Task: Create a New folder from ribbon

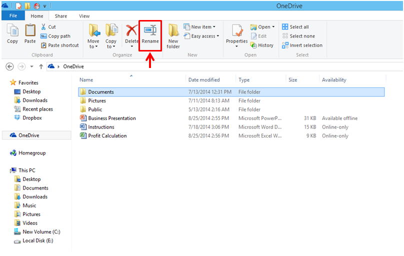Action: [x=173, y=36]
